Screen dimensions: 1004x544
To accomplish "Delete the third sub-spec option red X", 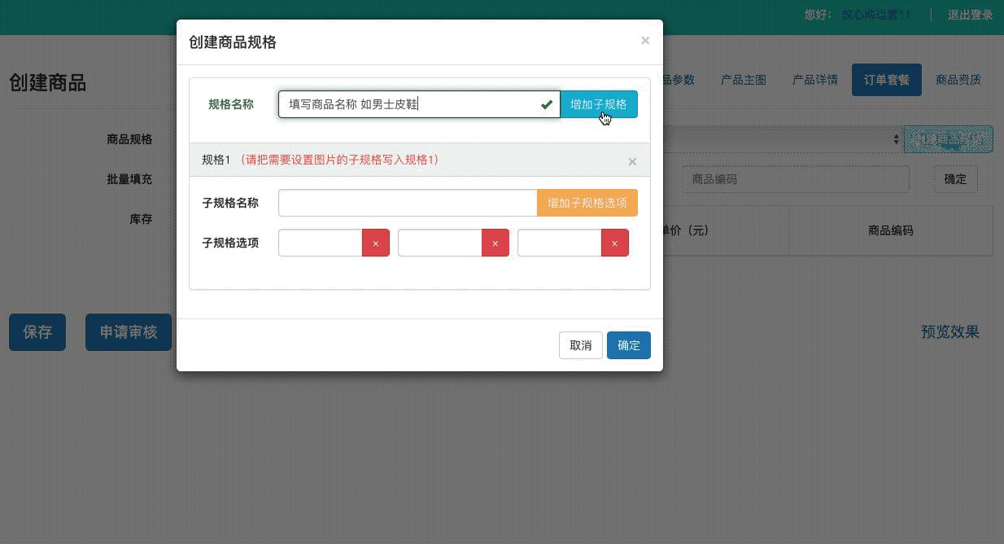I will [614, 243].
